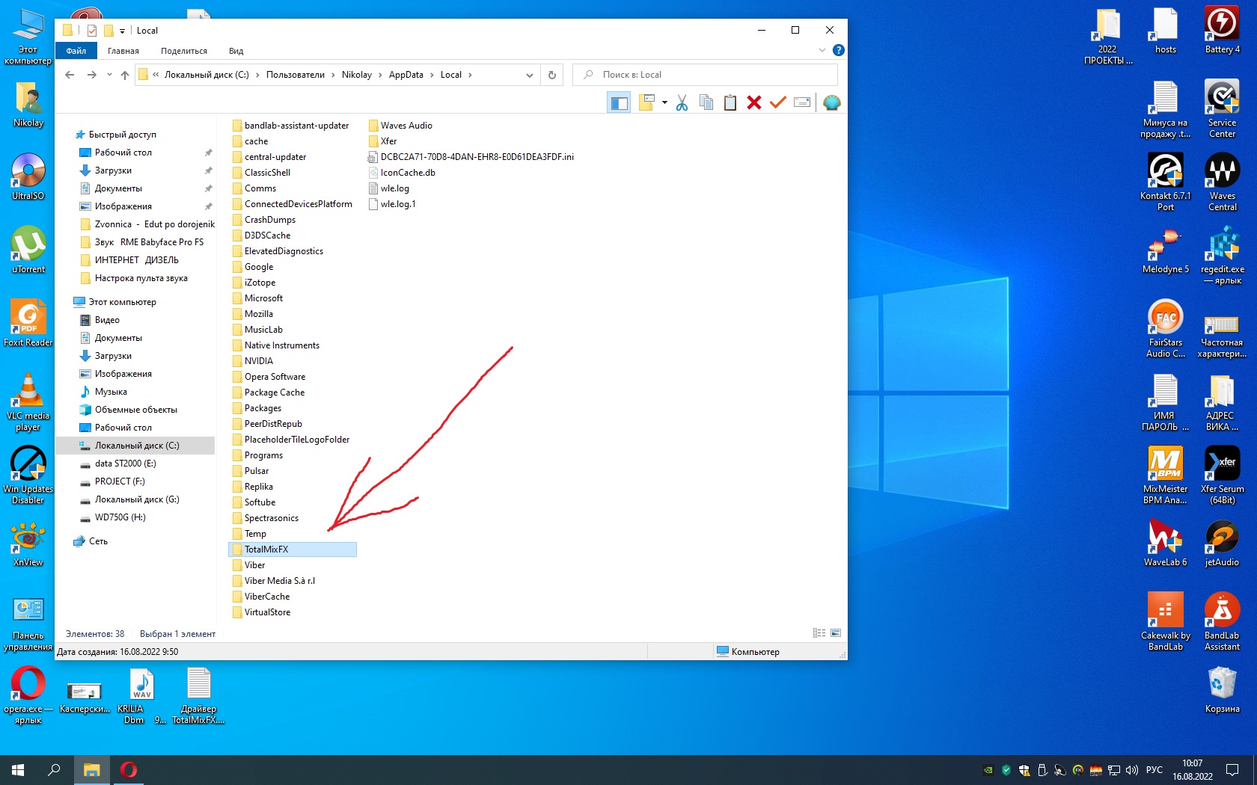
Task: Switch to the Поделиться ribbon tab
Action: [x=184, y=51]
